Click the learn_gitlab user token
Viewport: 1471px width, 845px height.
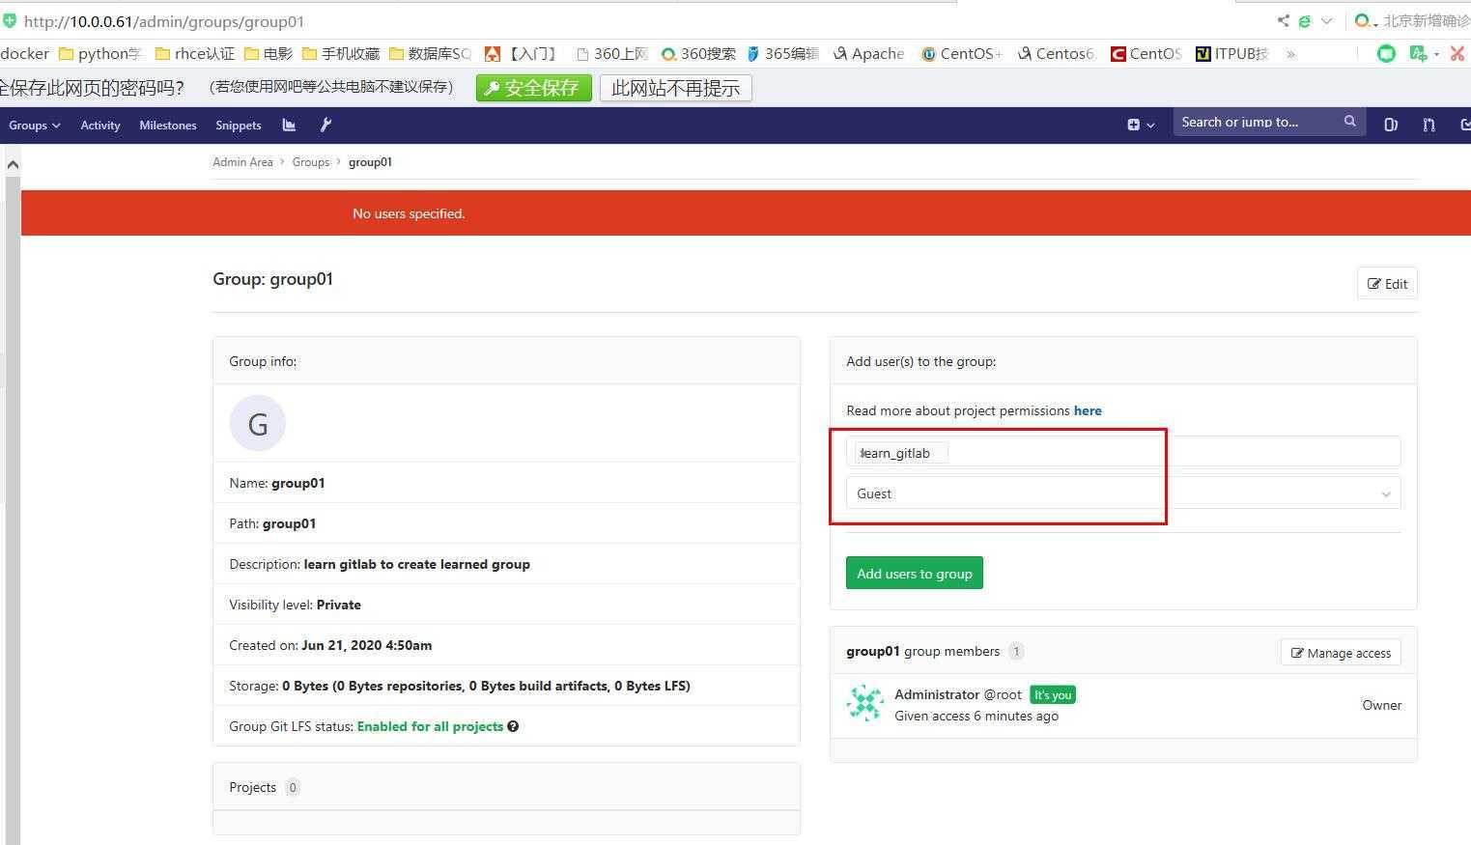click(901, 453)
